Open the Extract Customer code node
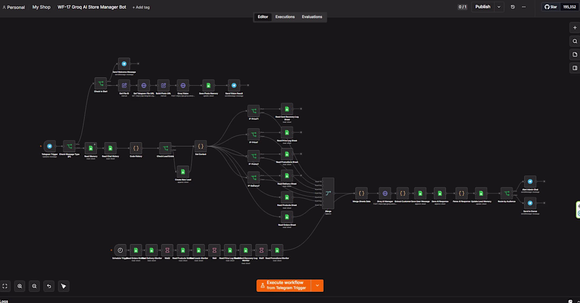580x303 pixels. tap(403, 193)
